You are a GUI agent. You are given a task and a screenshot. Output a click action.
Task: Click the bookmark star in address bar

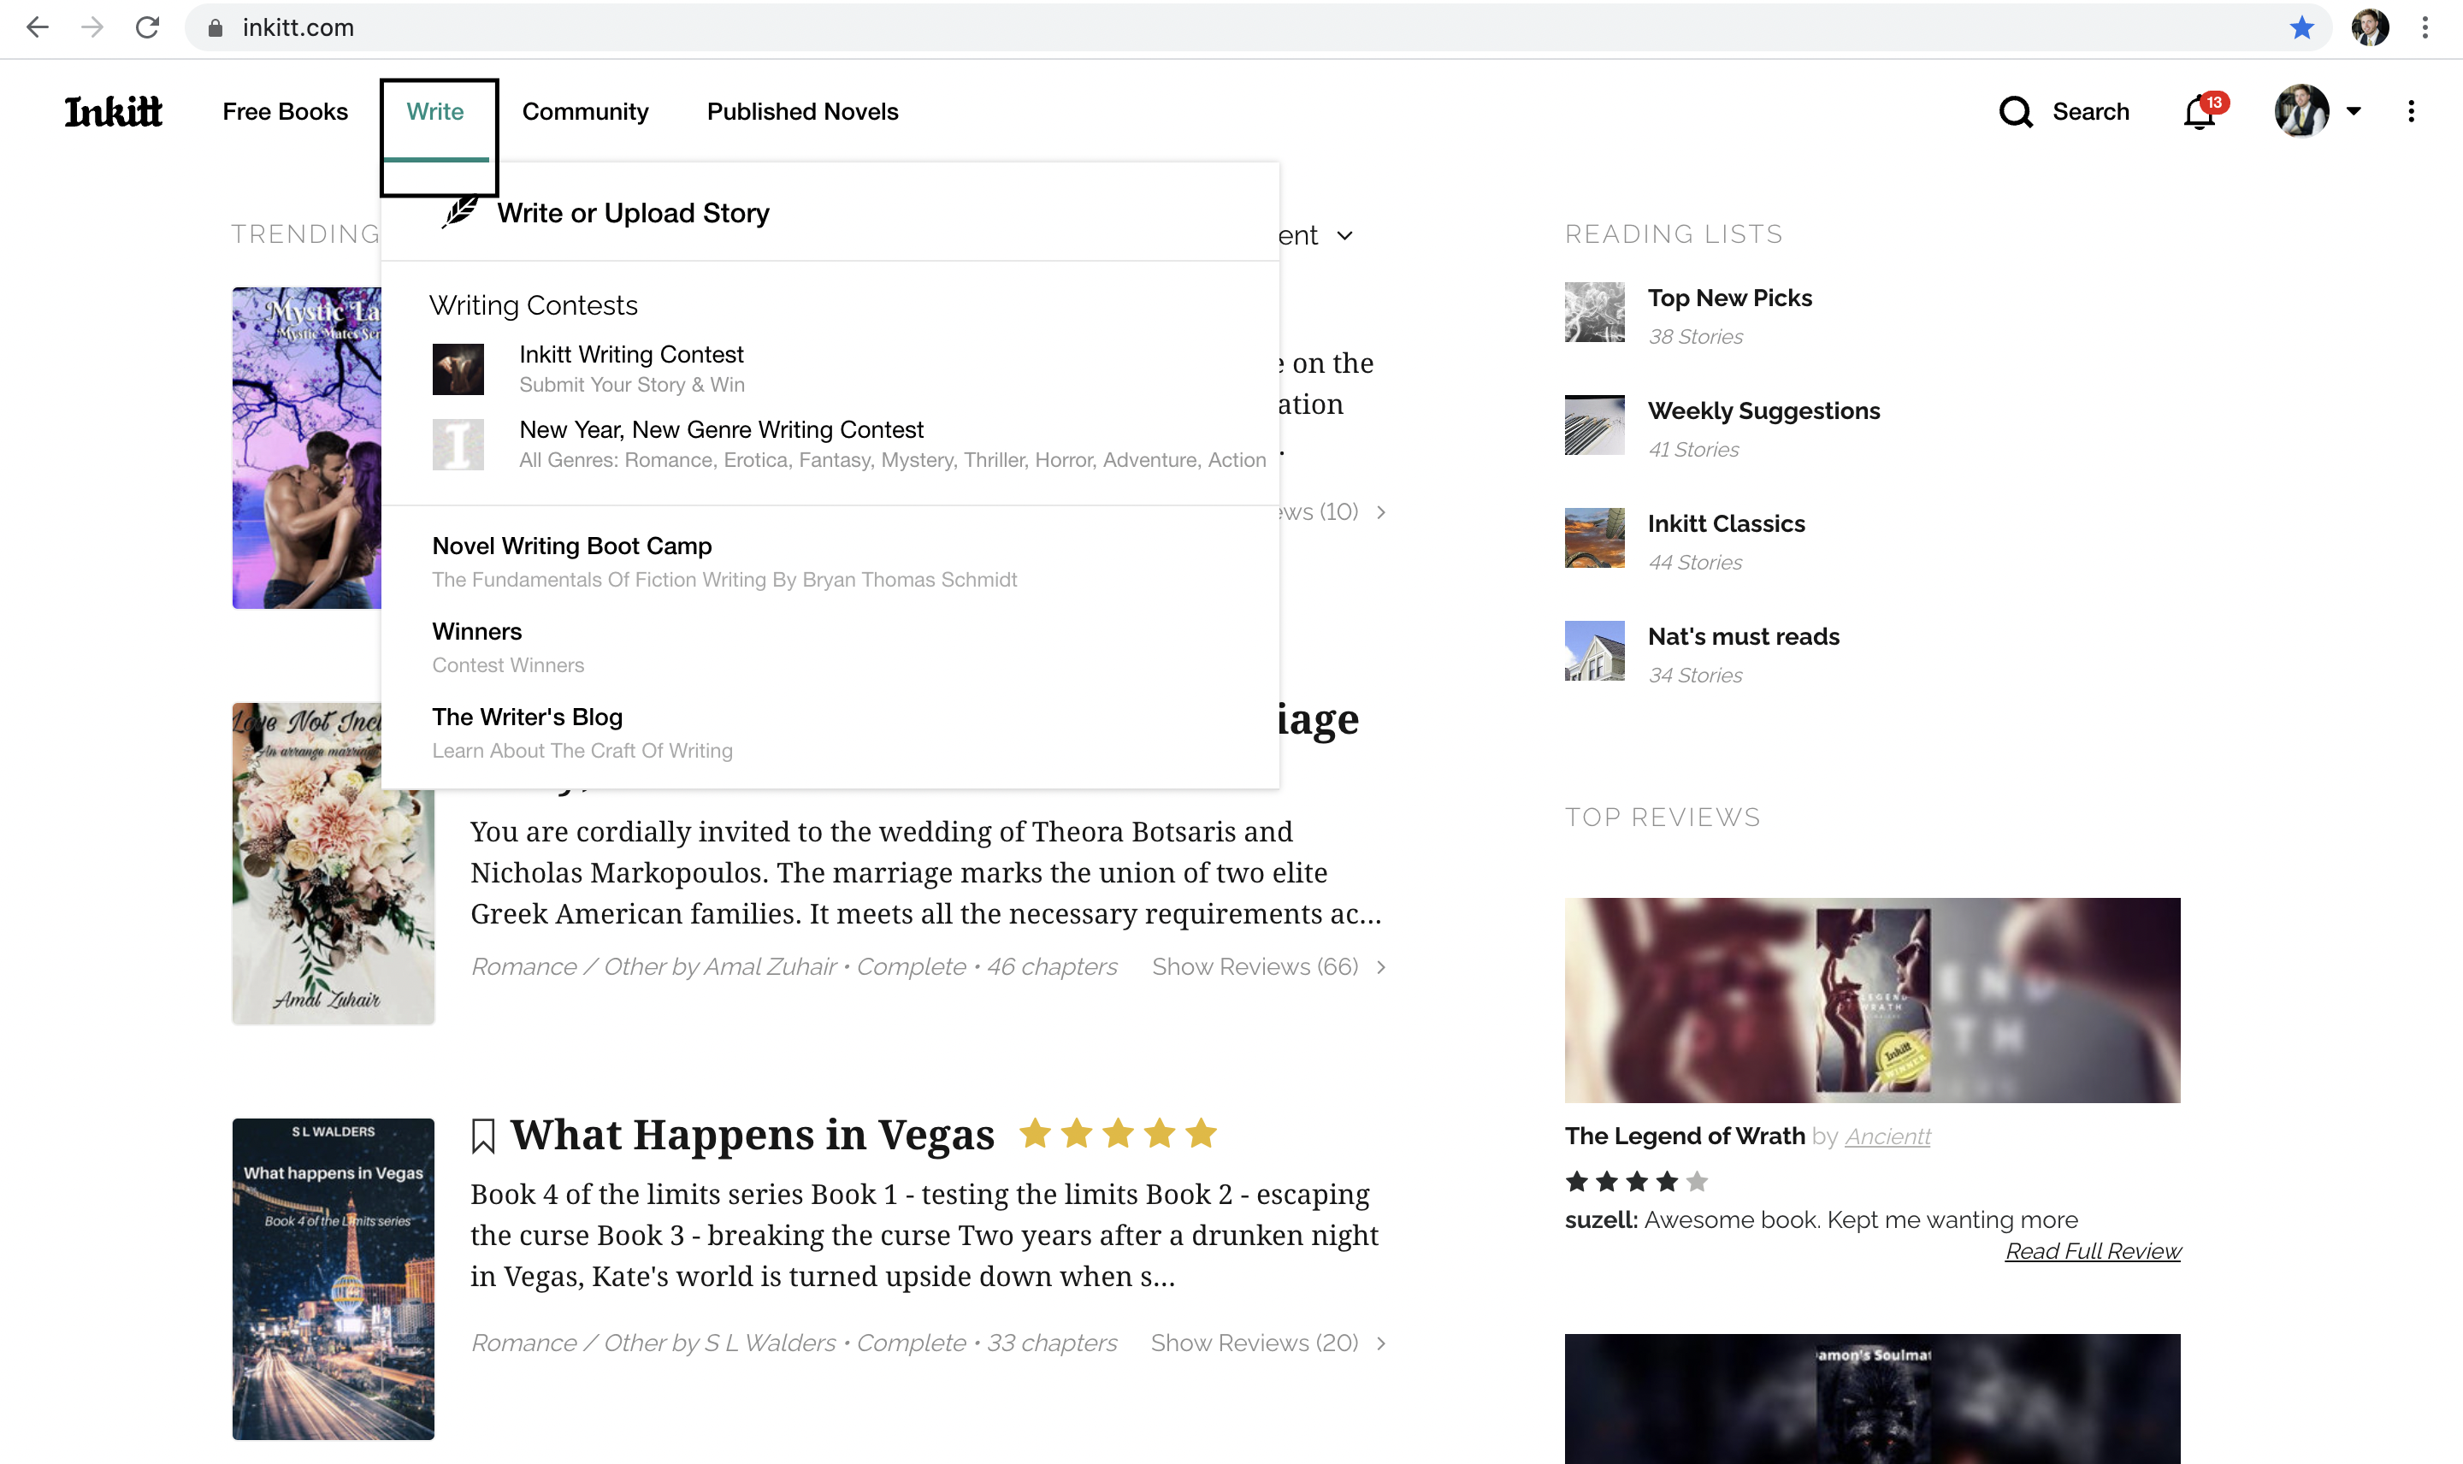[2301, 27]
